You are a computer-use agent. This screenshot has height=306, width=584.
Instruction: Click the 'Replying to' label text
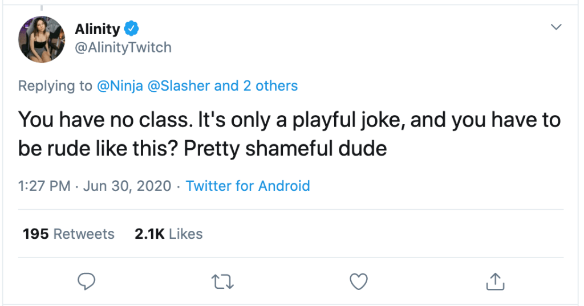pos(55,86)
